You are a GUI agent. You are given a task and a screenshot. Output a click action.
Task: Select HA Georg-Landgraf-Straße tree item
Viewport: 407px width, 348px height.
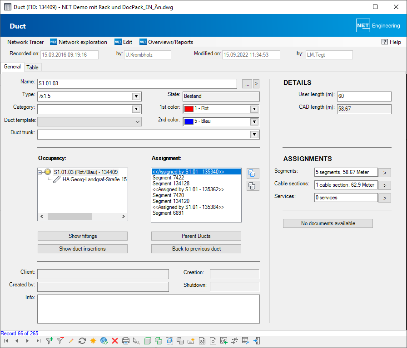click(95, 179)
